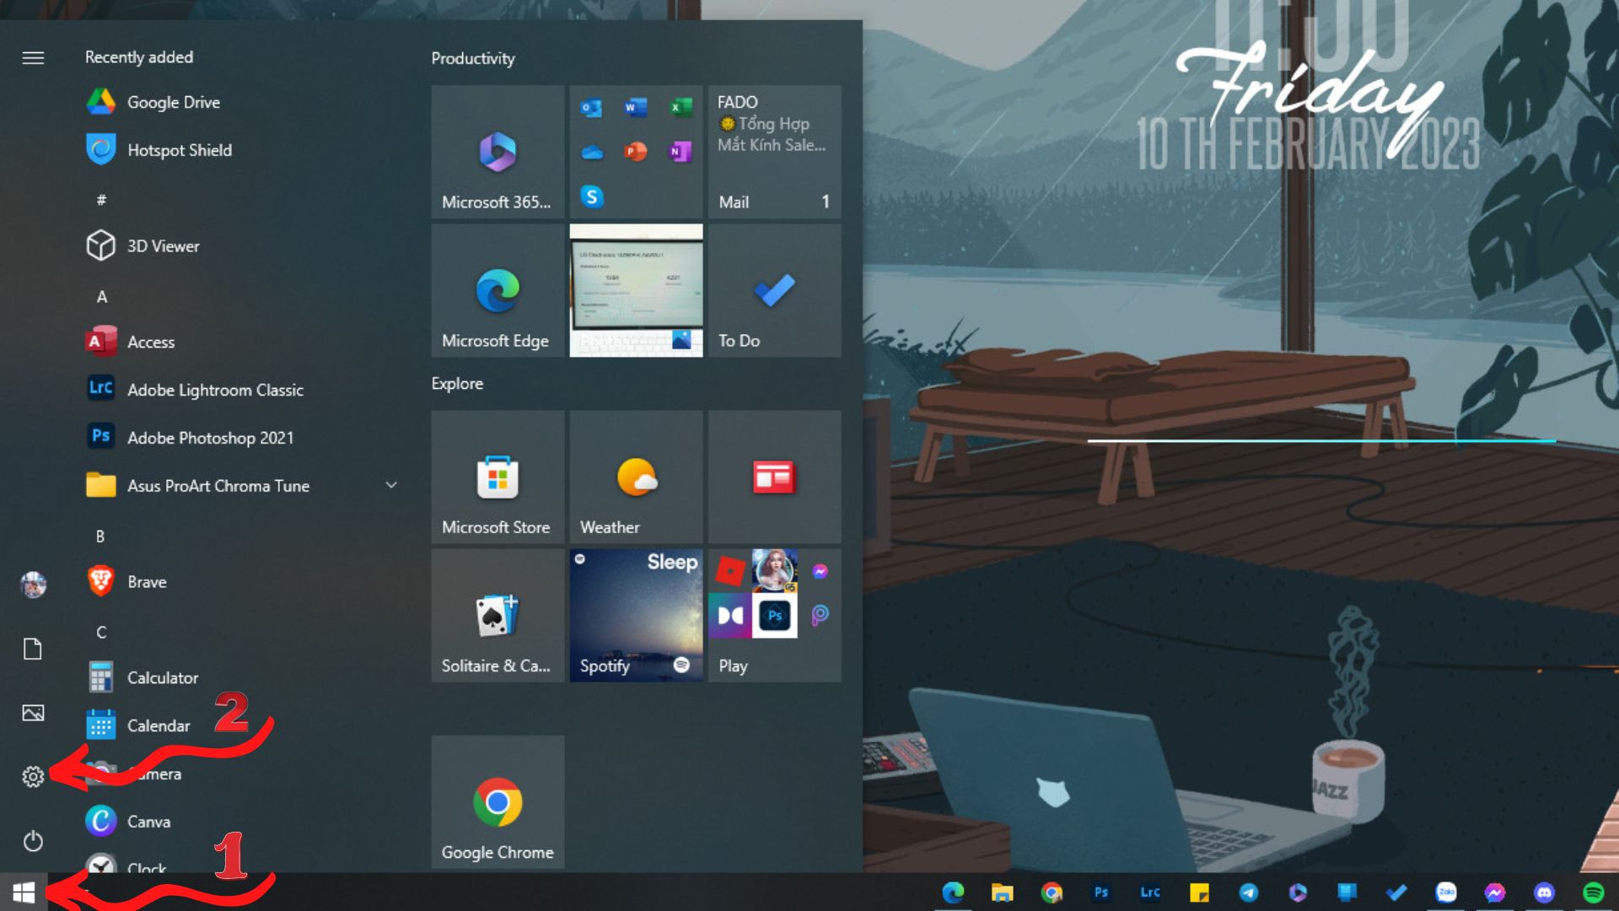
Task: Open Settings gear in Start menu sidebar
Action: pyautogui.click(x=33, y=776)
